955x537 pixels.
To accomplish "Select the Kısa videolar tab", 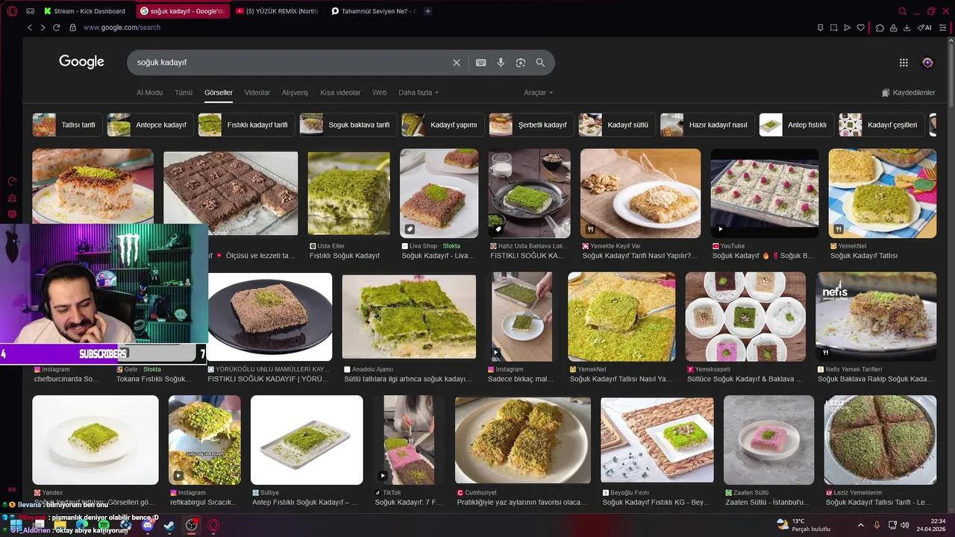I will point(340,92).
